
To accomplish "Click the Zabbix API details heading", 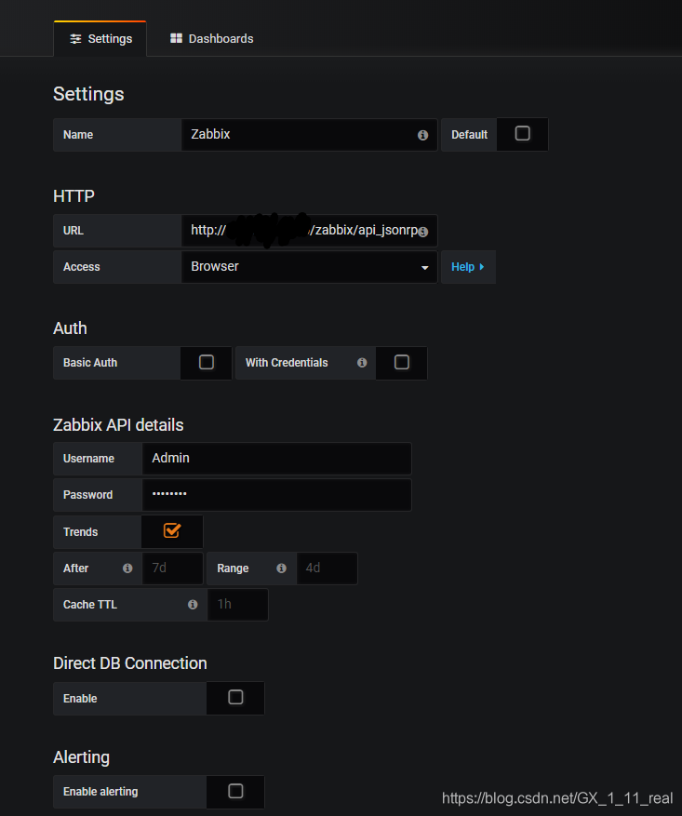I will coord(118,425).
